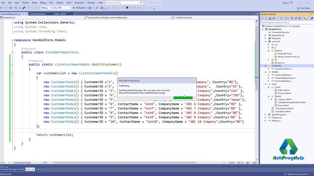Screen dimensions: 314x176
Task: Open the Build menu
Action: tap(34, 3)
